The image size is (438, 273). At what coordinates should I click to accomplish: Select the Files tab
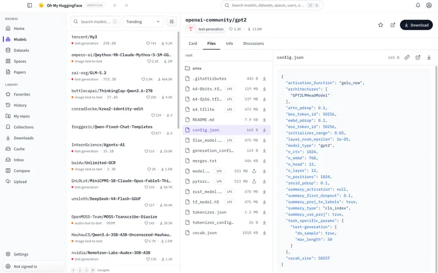click(211, 44)
